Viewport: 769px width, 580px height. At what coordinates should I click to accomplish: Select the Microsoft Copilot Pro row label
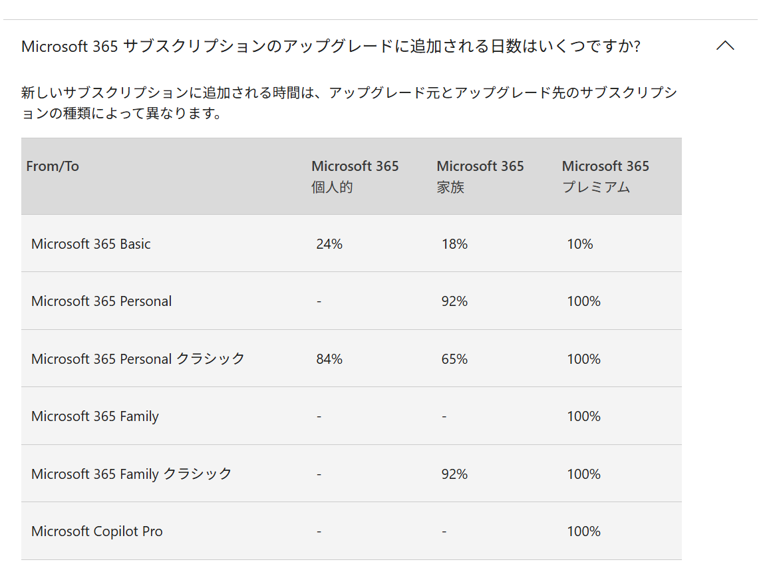[x=97, y=531]
